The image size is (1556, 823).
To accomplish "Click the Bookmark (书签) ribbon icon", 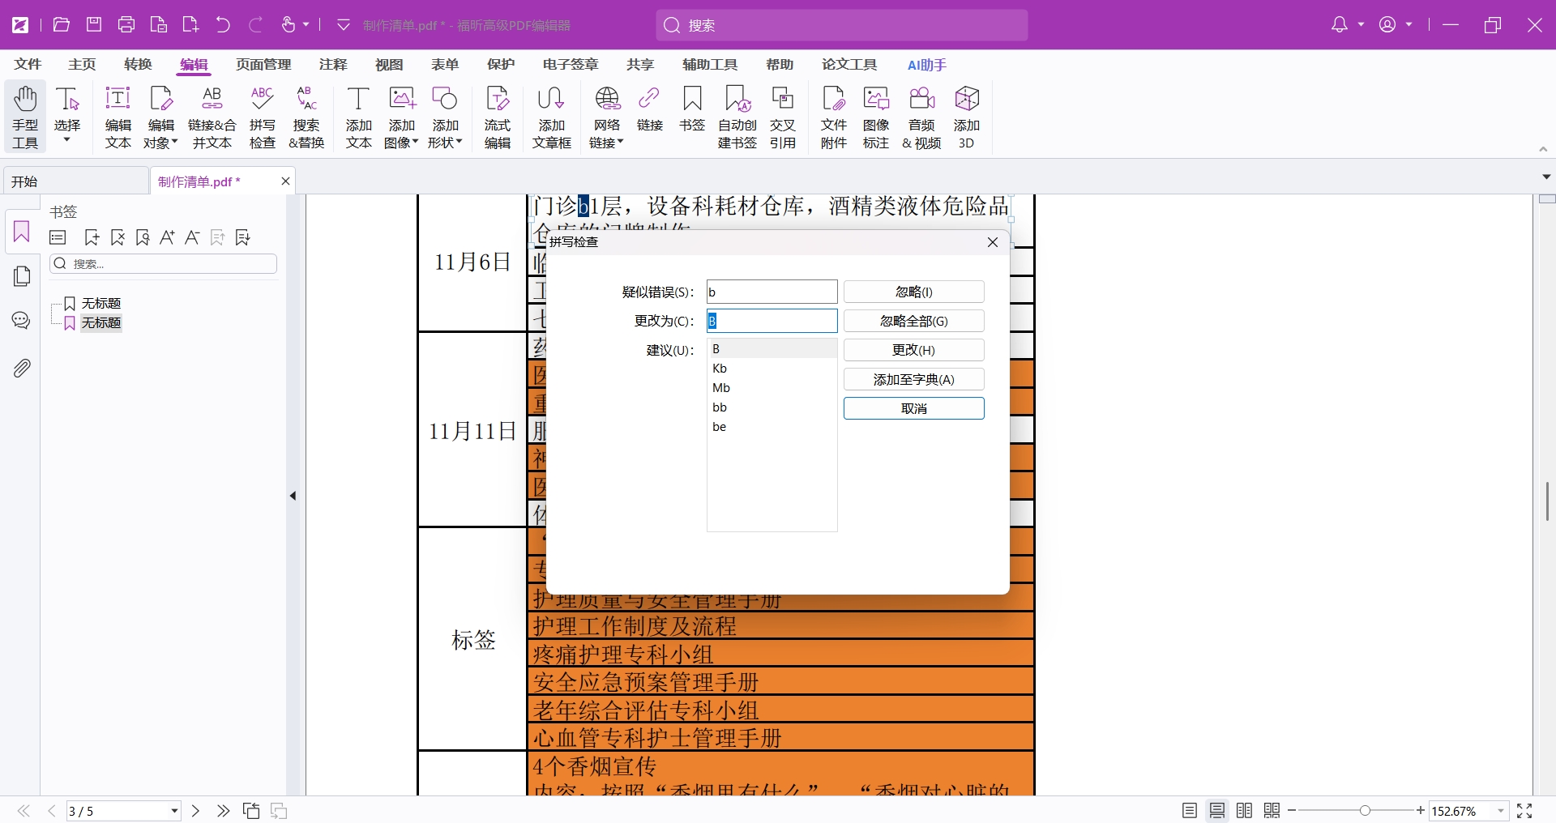I will click(692, 109).
